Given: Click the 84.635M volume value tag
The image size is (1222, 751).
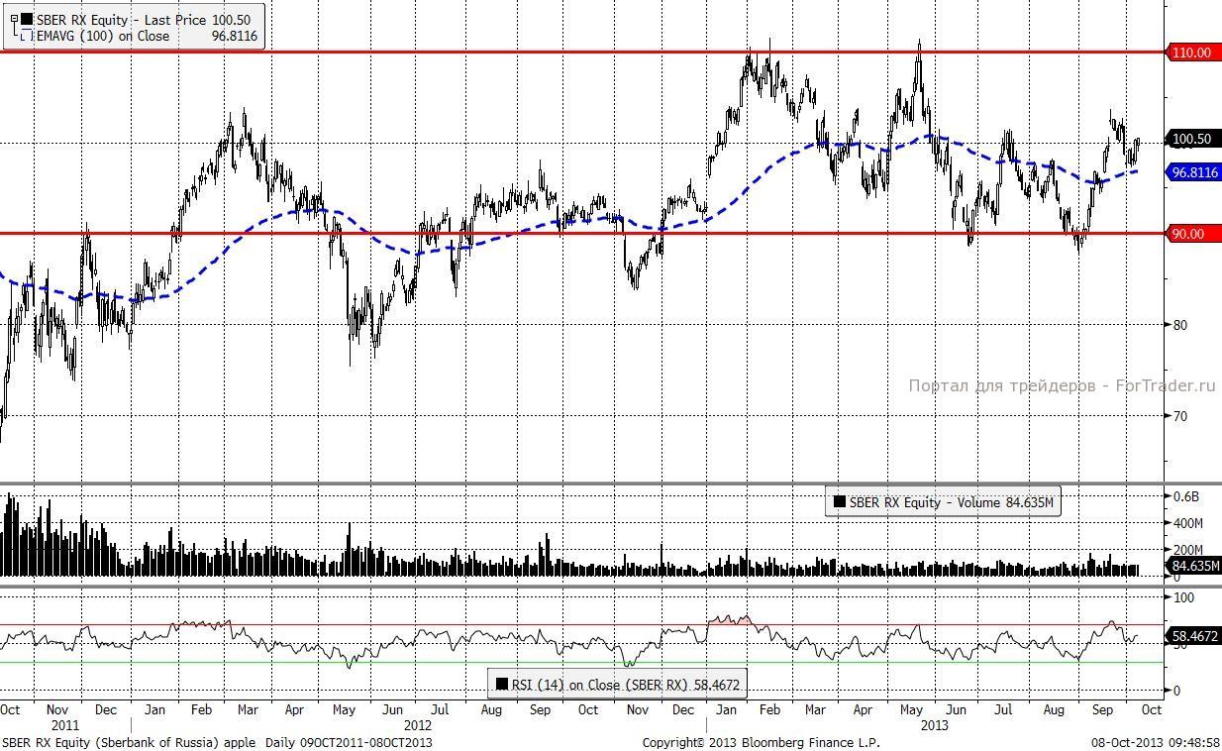Looking at the screenshot, I should (x=1193, y=567).
